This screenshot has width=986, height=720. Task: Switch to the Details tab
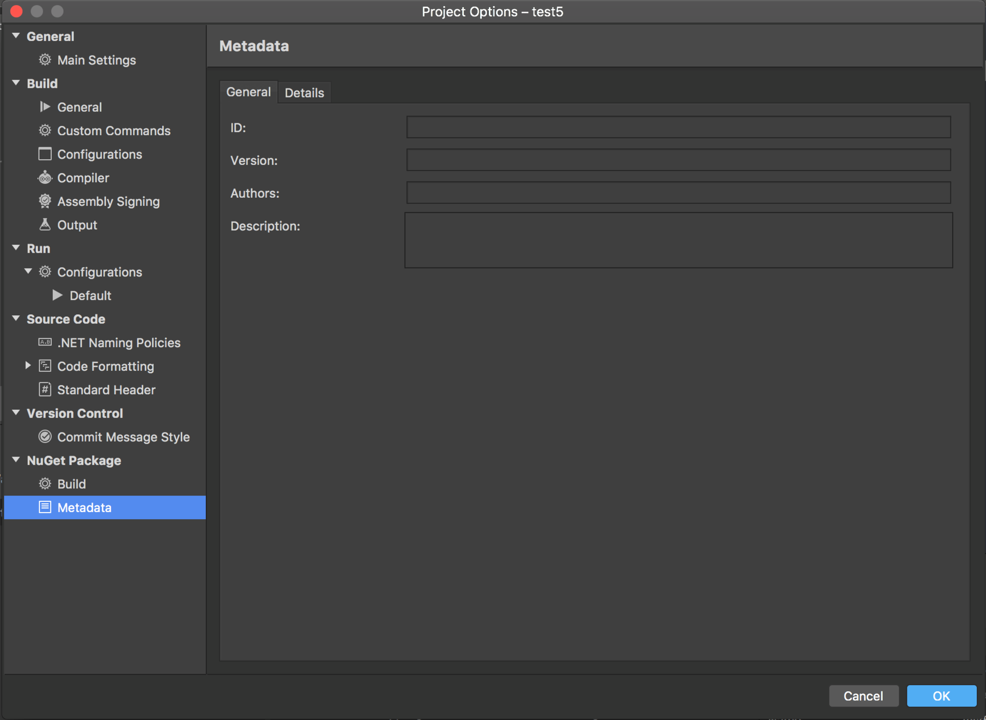(304, 92)
